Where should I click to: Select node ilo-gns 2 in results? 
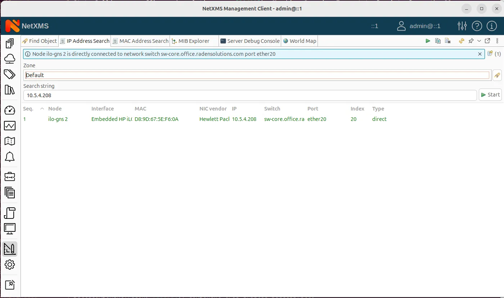[58, 119]
